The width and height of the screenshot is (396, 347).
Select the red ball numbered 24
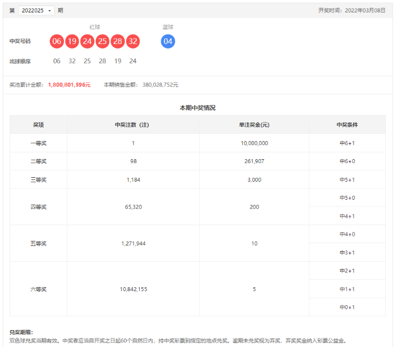pos(87,41)
